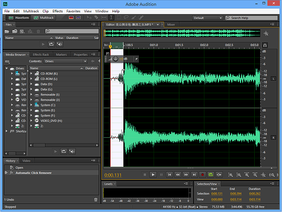
Task: Toggle Skip Selection transport button
Action: [219, 174]
